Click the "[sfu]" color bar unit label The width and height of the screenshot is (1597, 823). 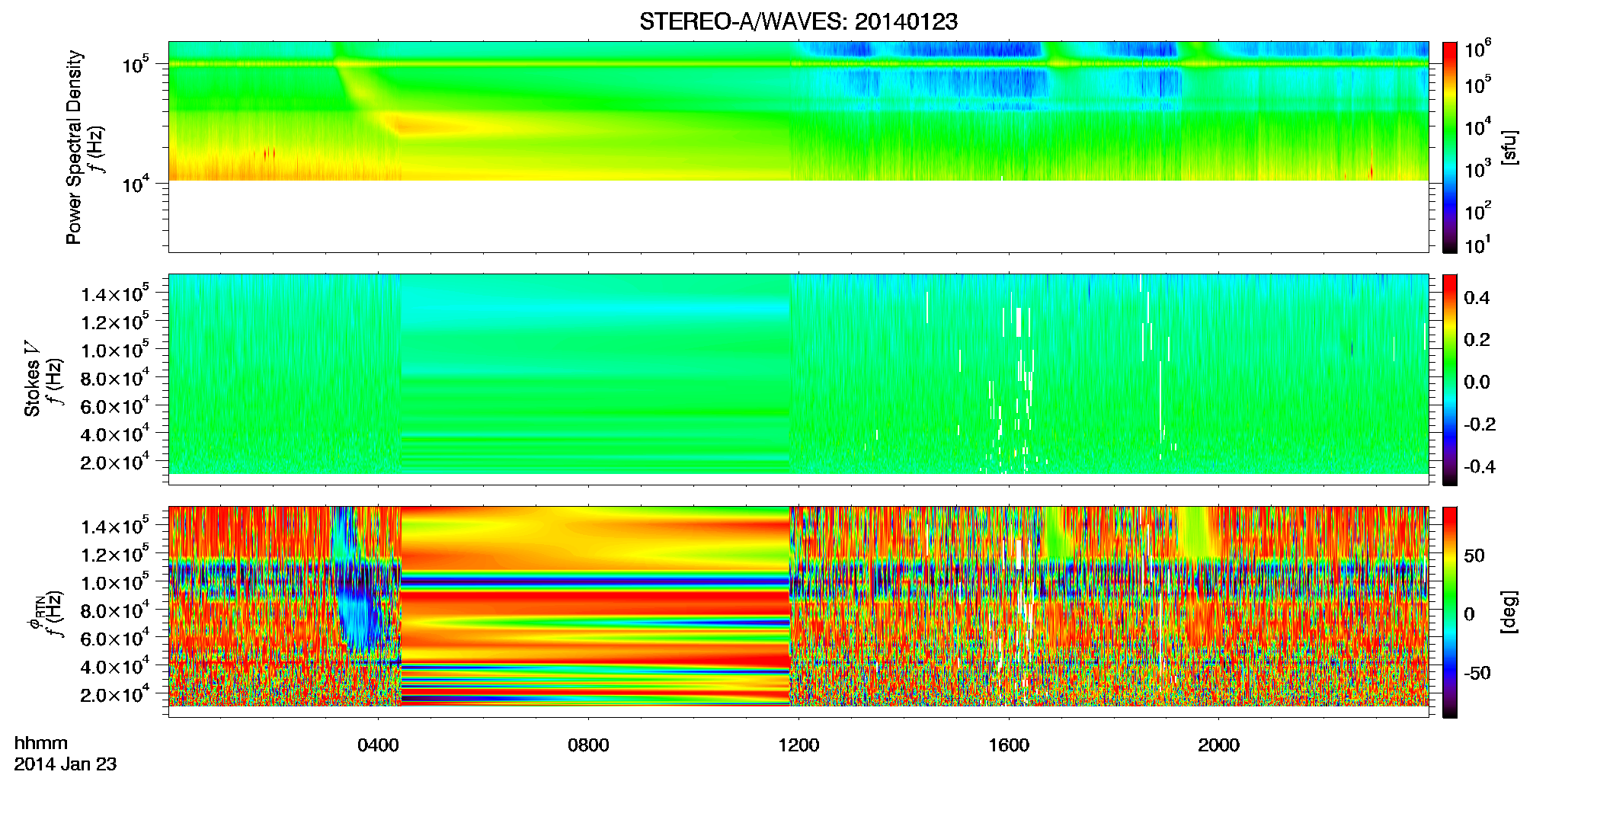(1509, 147)
